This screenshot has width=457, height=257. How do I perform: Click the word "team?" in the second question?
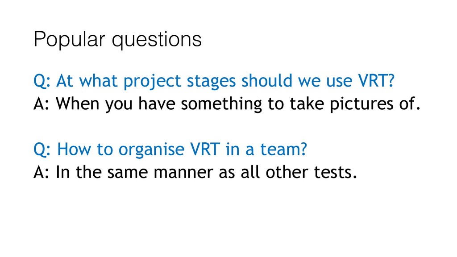(x=283, y=149)
